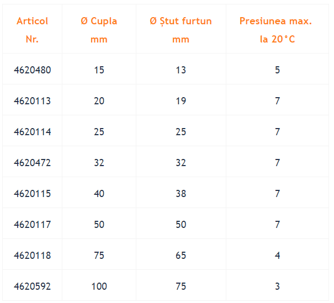Click pressure value 4 for 4620118
334x303 pixels.
click(x=277, y=256)
